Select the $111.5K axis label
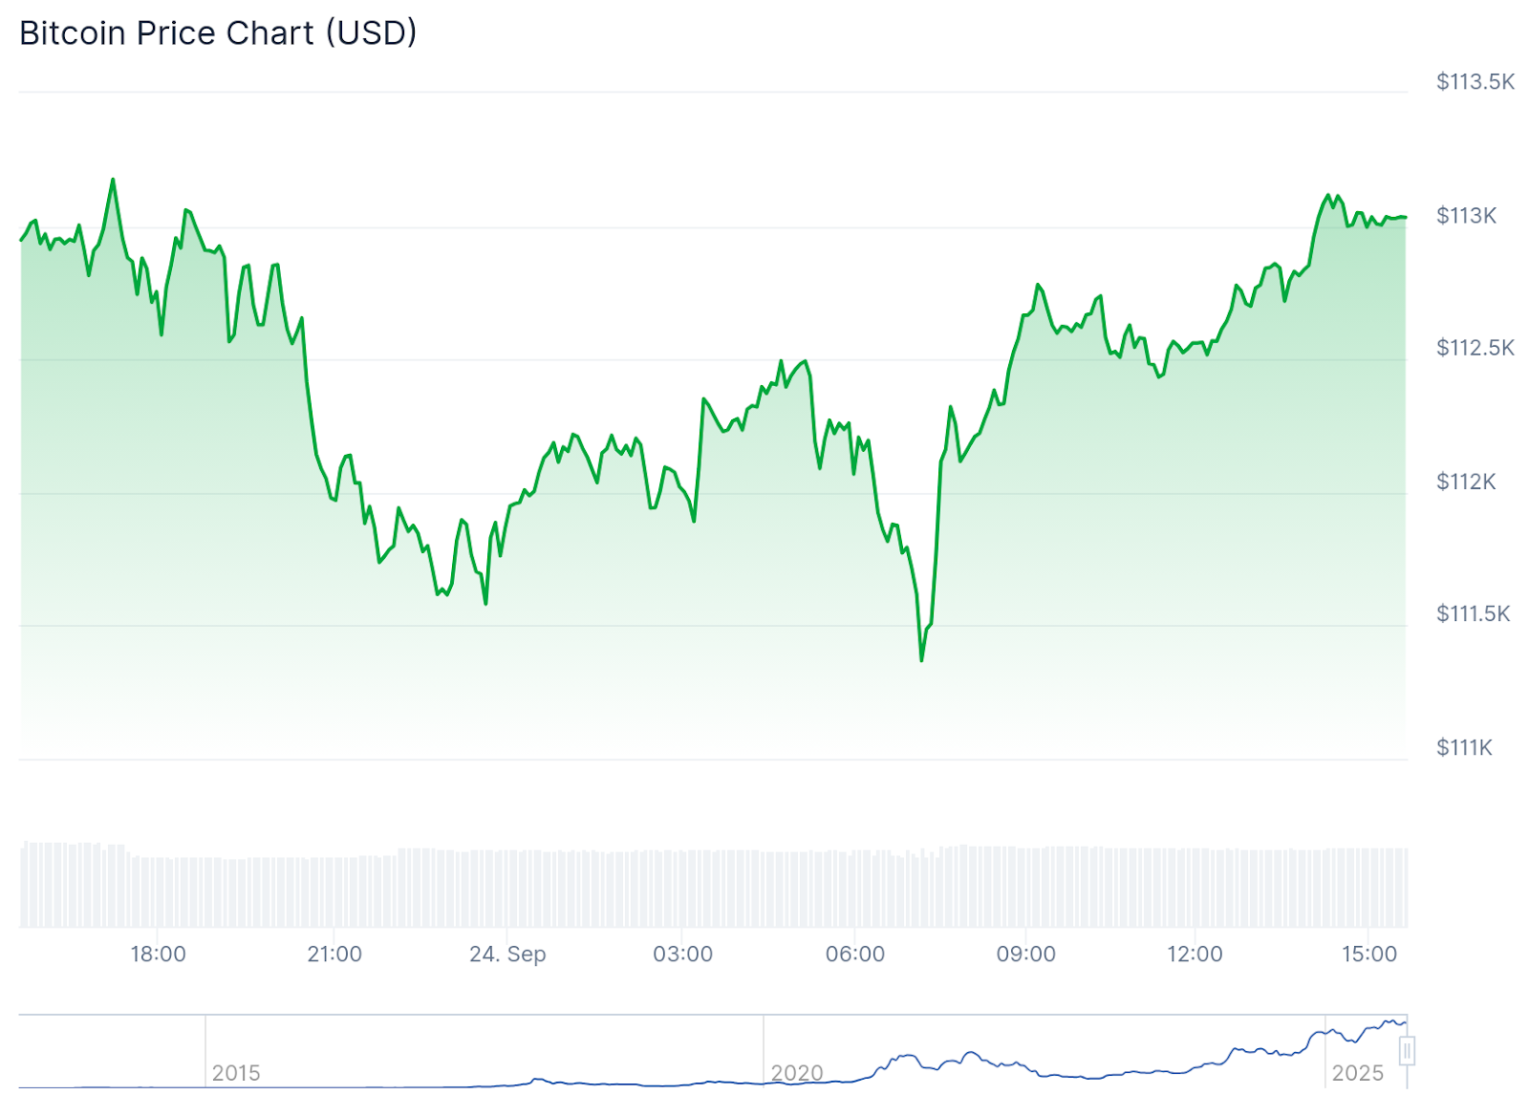1529x1116 pixels. point(1474,612)
